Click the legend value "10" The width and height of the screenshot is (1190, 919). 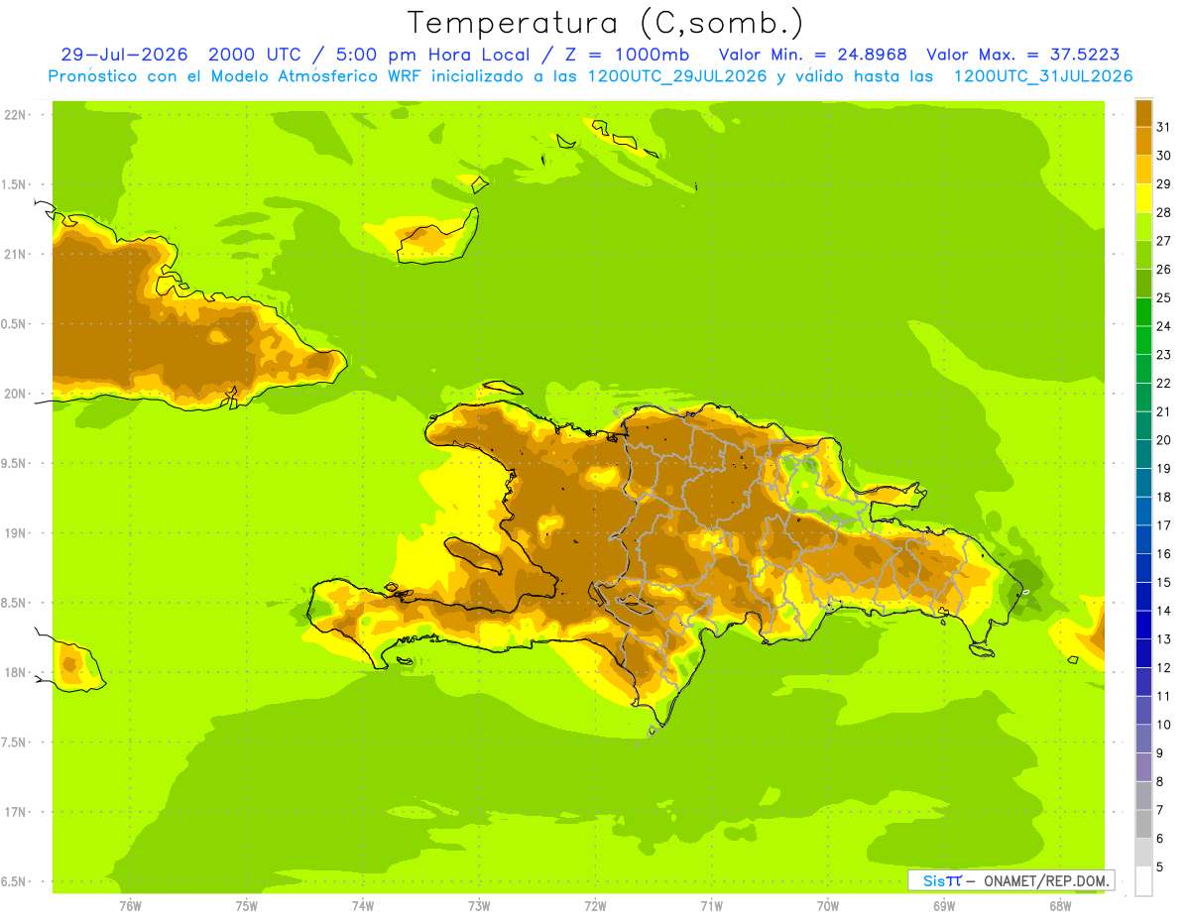point(1164,725)
